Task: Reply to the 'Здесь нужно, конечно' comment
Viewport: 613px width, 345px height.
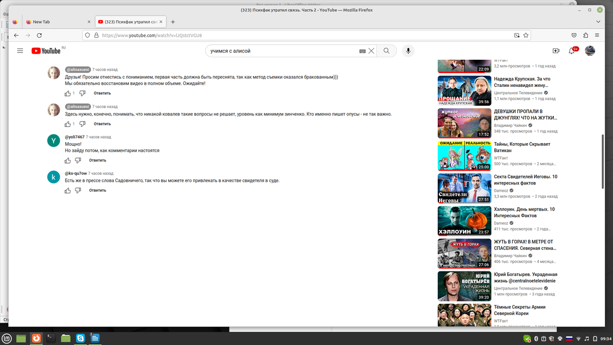Action: pyautogui.click(x=102, y=124)
